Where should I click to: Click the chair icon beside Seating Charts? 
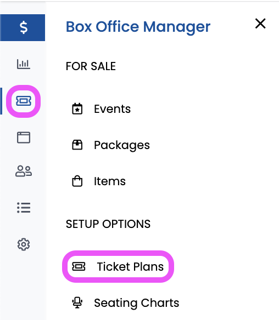[x=77, y=302]
